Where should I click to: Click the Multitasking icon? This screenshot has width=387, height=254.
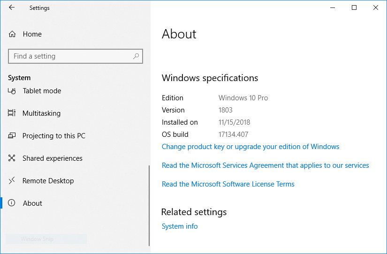click(12, 113)
